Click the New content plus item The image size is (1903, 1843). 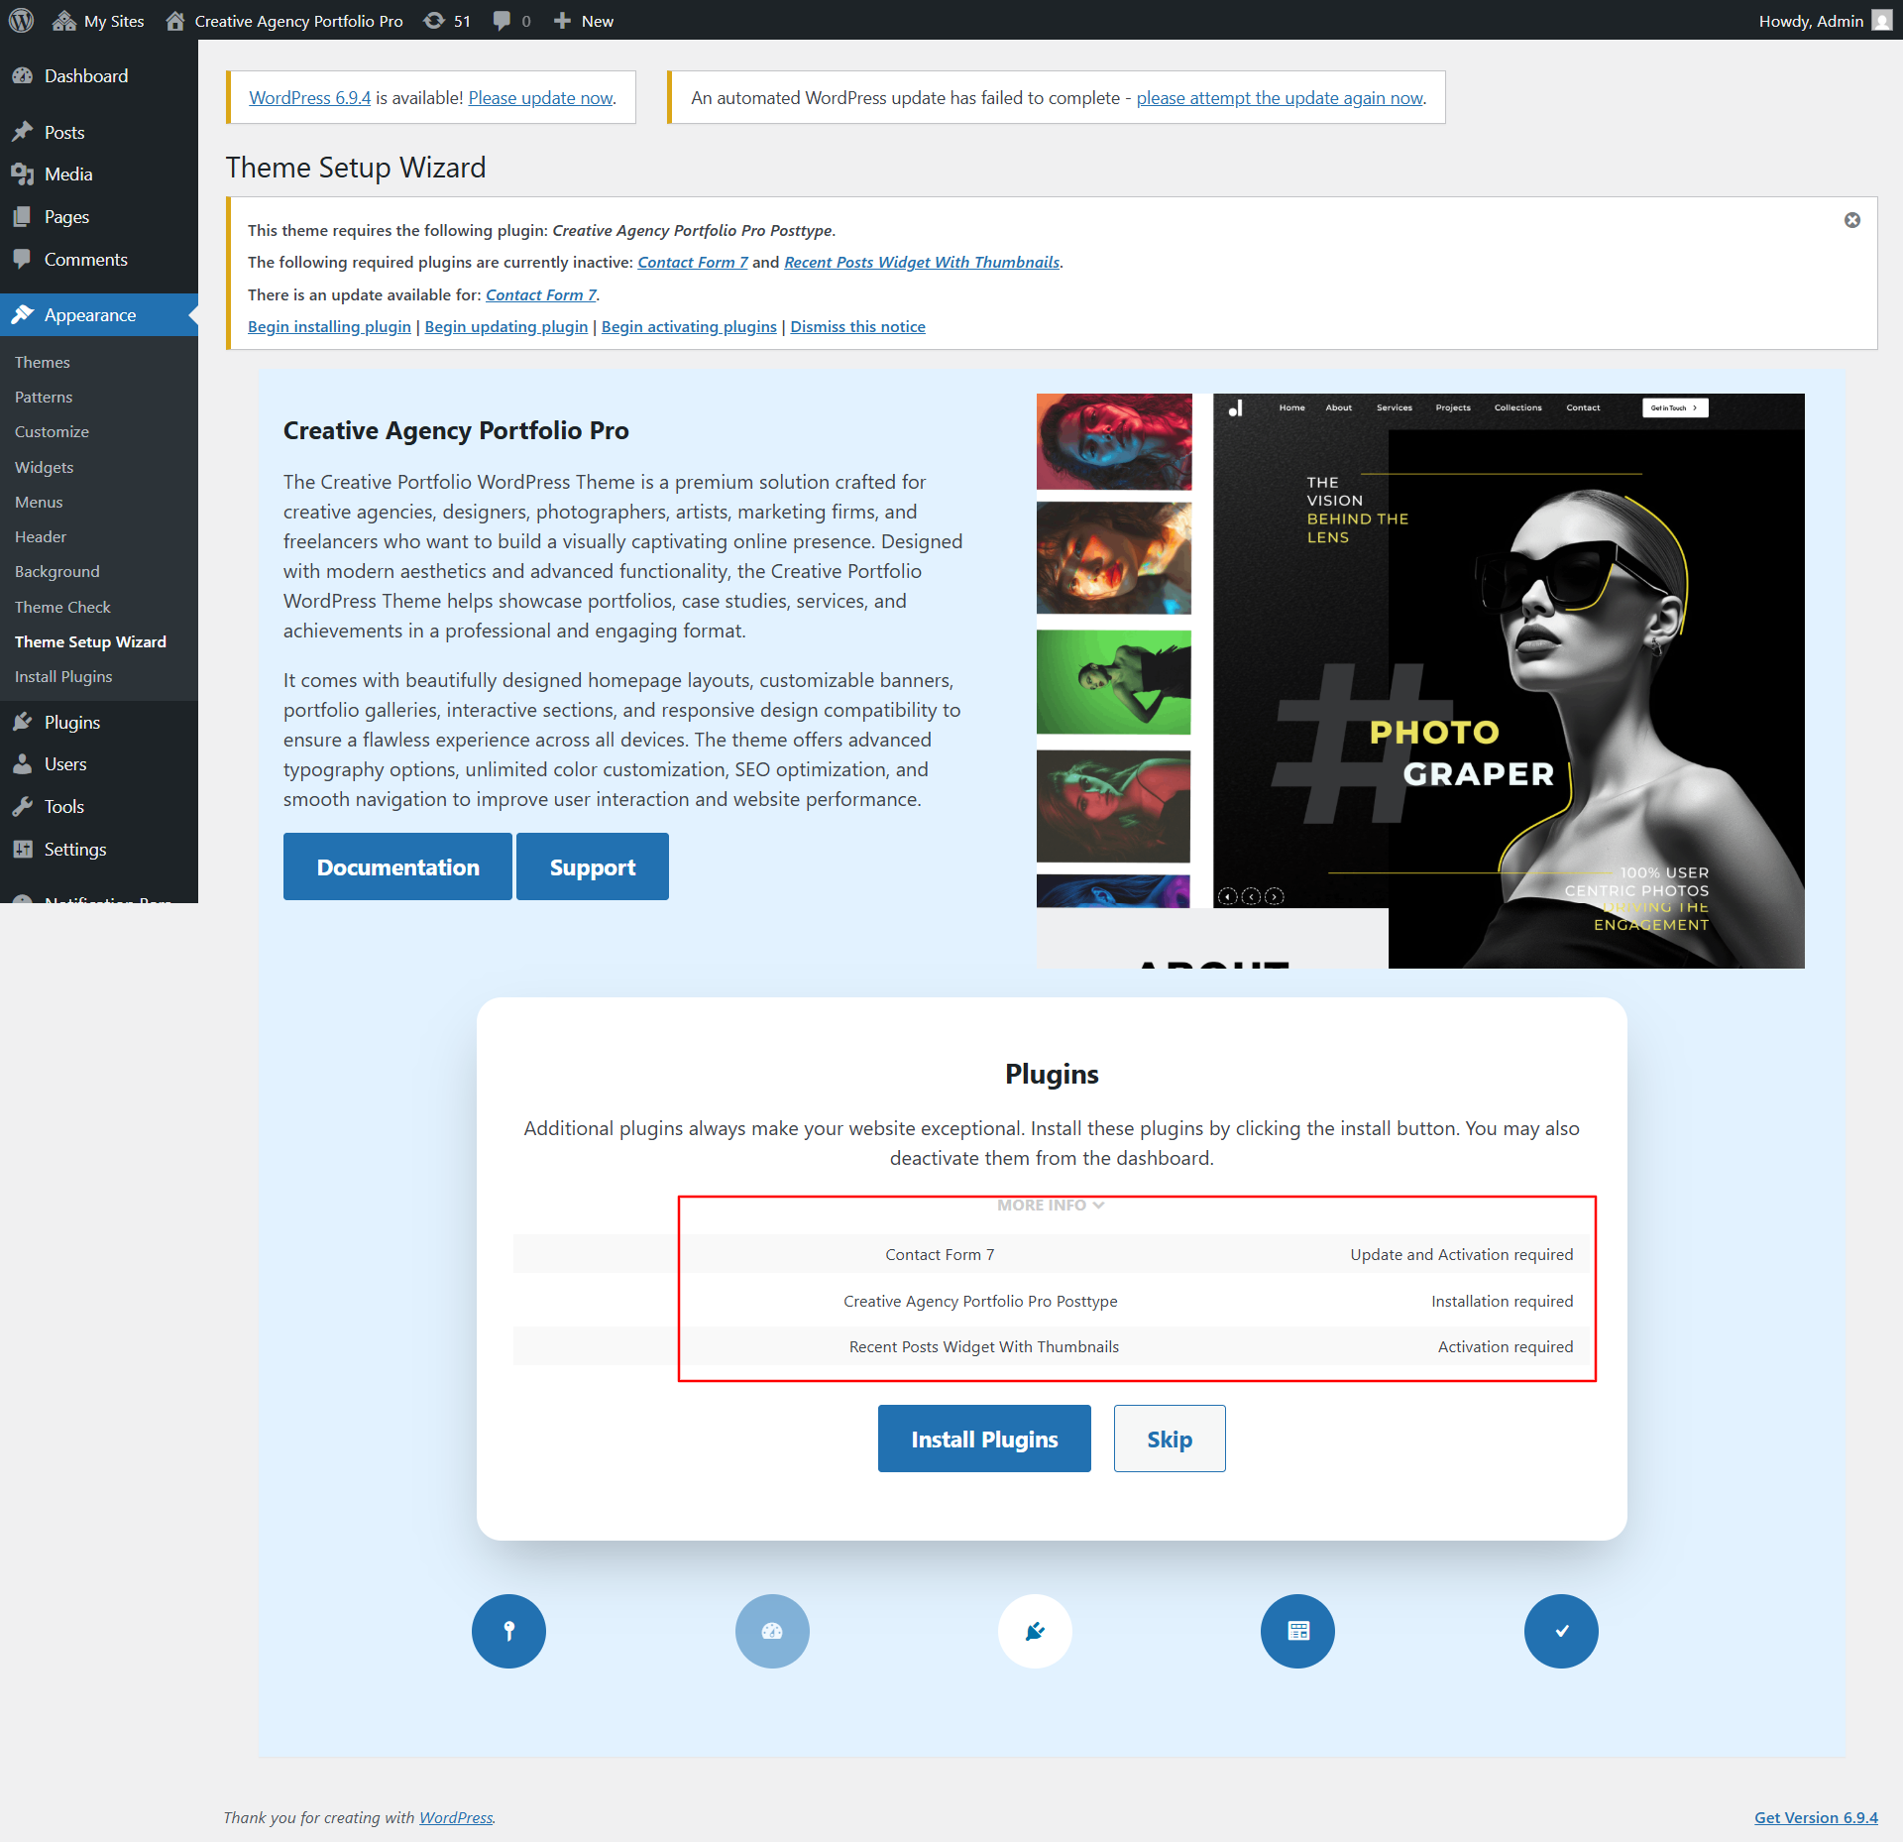point(584,21)
